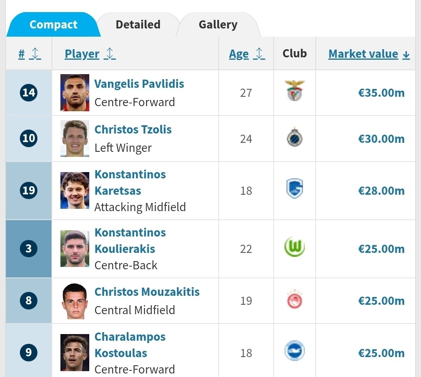Click Konstantinos Koulierakis player photo
421x377 pixels.
75,249
